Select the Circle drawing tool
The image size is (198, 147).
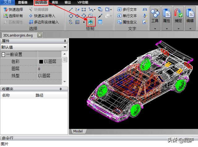(x=71, y=16)
